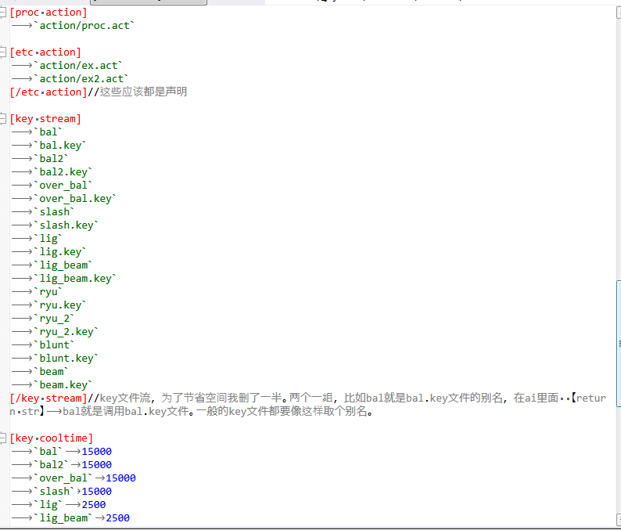
Task: Click the 15000 value beside `over_bal`
Action: click(120, 478)
